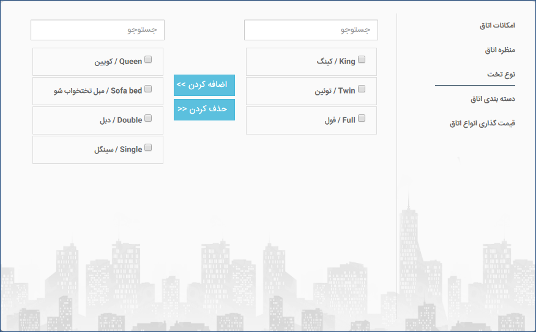This screenshot has width=536, height=332.
Task: Check the Queen / کویین checkbox
Action: (148, 59)
